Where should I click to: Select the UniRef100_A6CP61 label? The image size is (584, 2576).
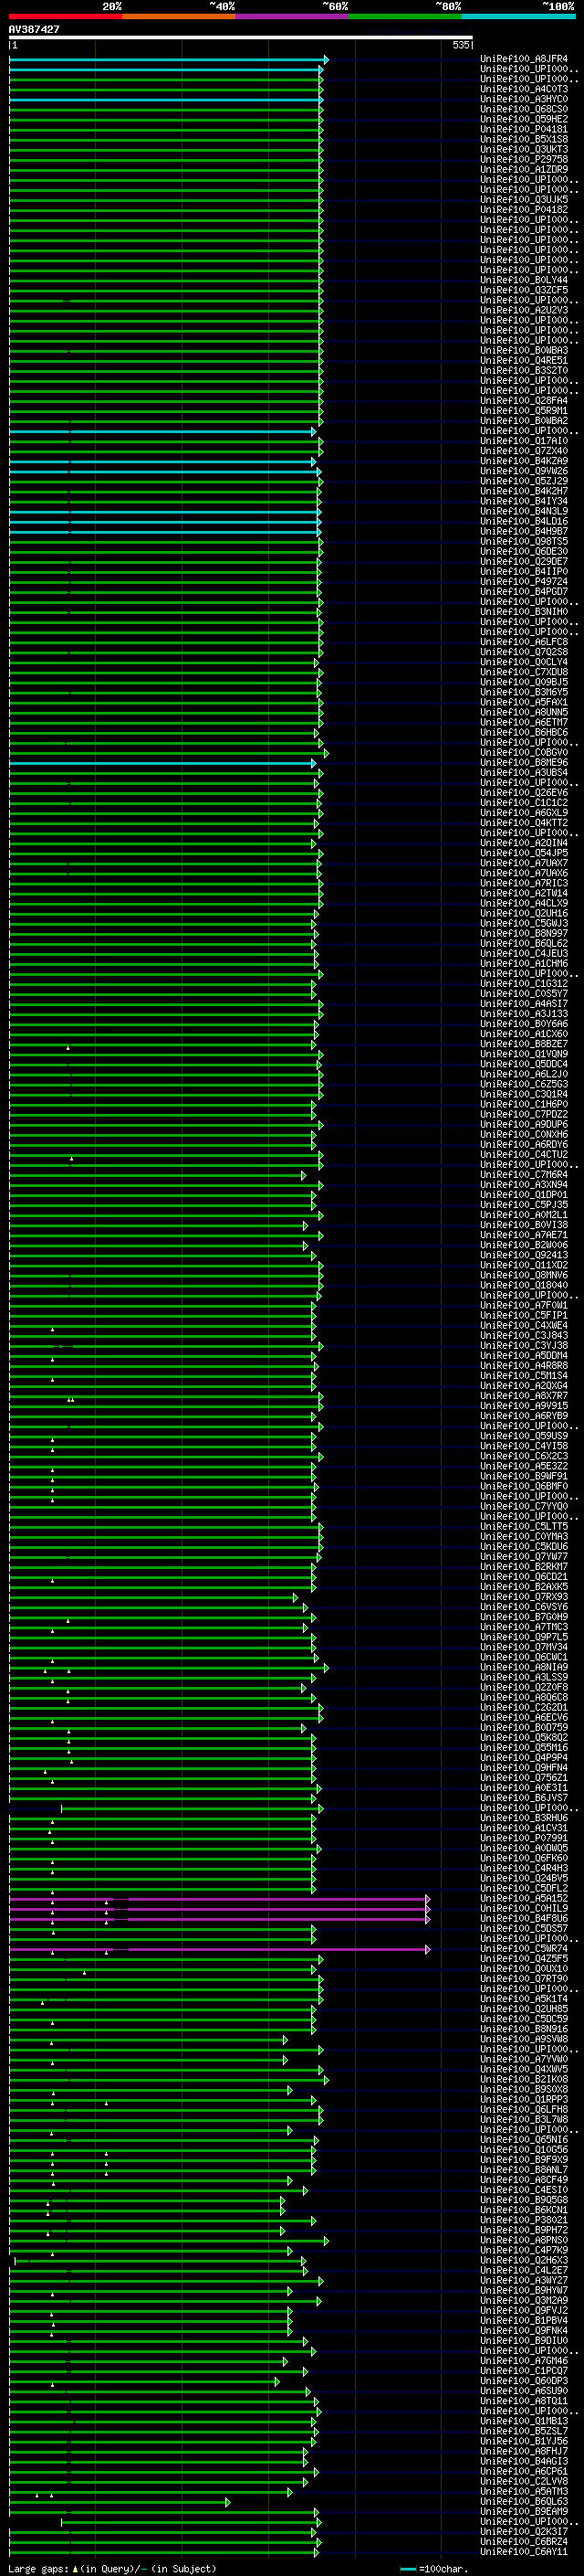pos(524,2470)
